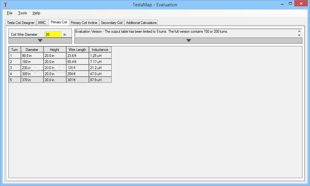Viewport: 310px width, 186px height.
Task: Minimize the TeslaMap window
Action: [x=282, y=4]
